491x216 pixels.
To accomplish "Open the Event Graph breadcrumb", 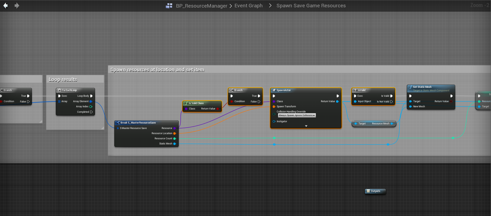I will click(248, 6).
